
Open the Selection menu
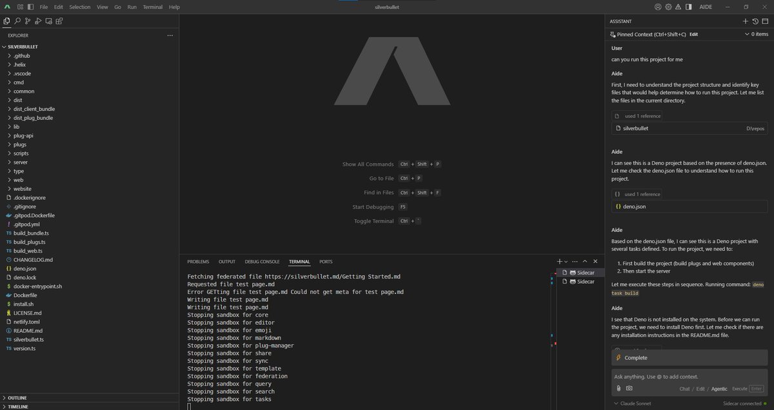(80, 6)
